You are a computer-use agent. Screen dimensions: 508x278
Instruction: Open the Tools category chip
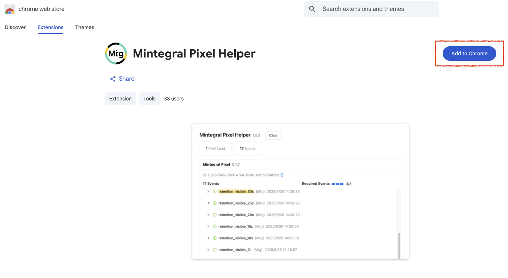(149, 99)
